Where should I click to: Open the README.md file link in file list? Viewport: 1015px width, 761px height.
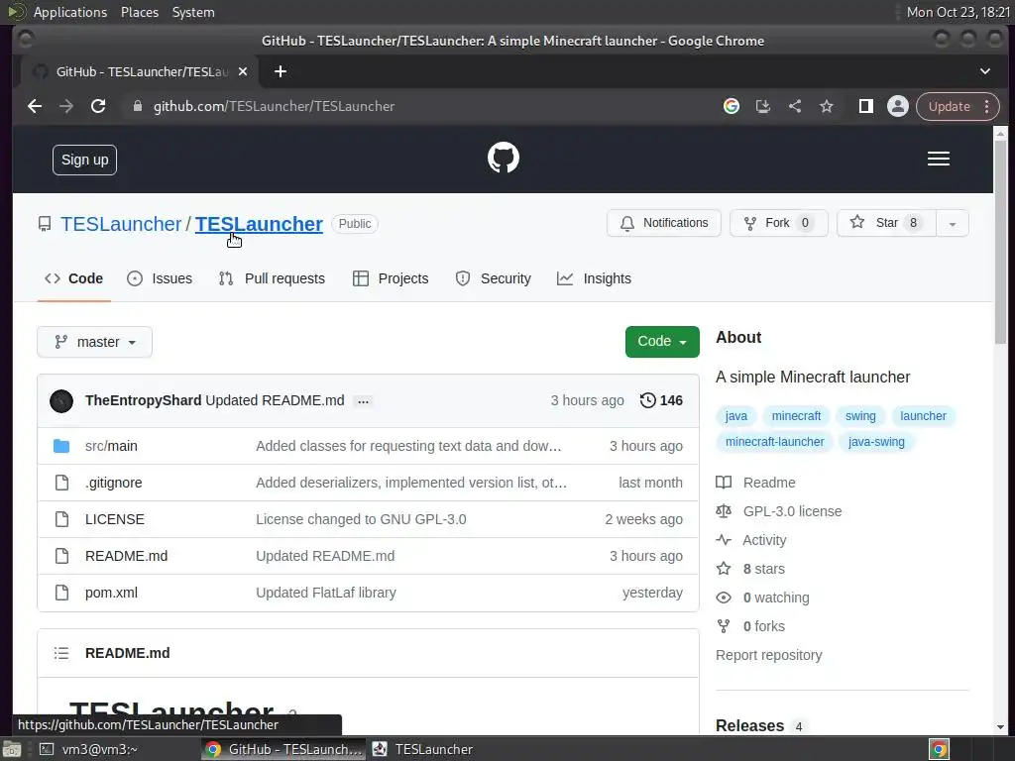126,556
